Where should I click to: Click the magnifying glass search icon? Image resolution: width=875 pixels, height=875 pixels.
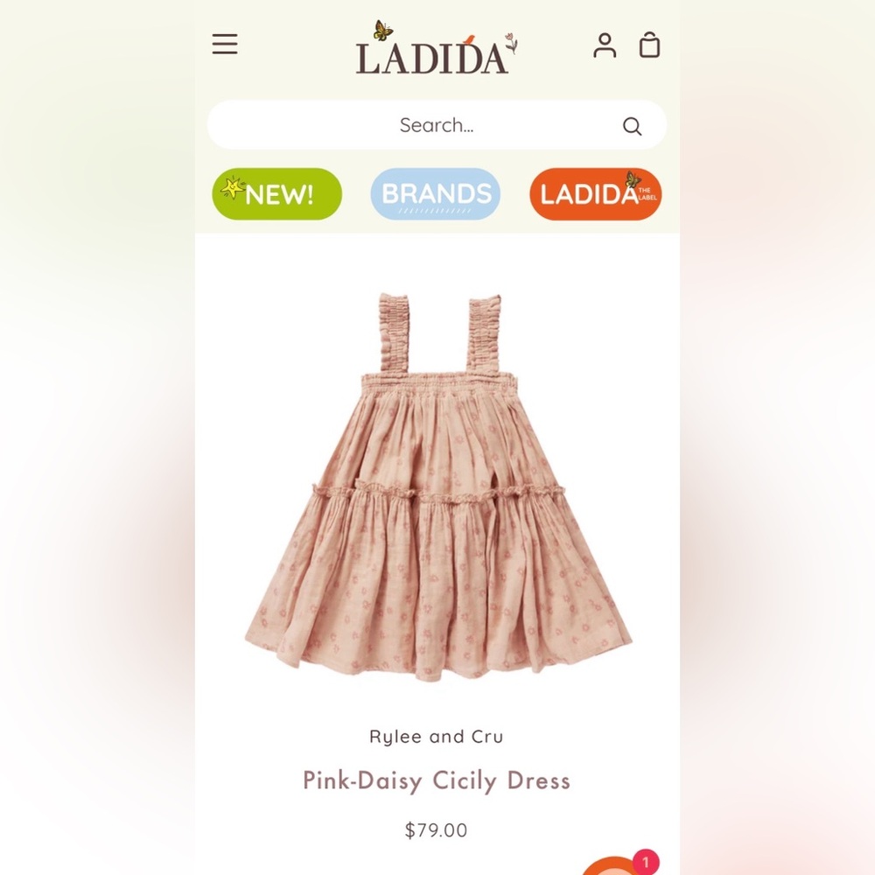pos(632,126)
